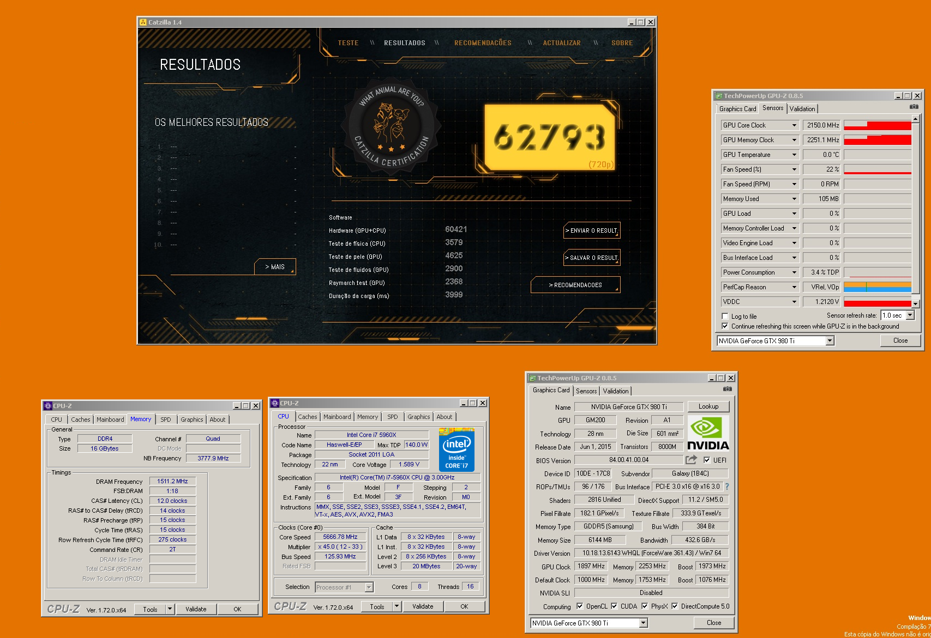Image resolution: width=931 pixels, height=638 pixels.
Task: Open the GPU Memory Clock sensor dropdown
Action: pos(794,140)
